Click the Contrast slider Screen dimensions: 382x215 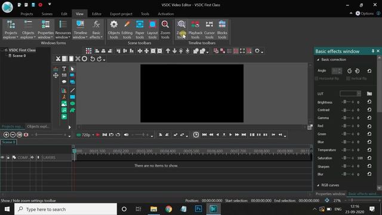click(347, 110)
